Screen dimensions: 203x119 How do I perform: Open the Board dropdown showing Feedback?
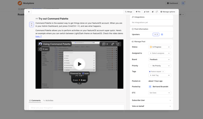(x=160, y=59)
